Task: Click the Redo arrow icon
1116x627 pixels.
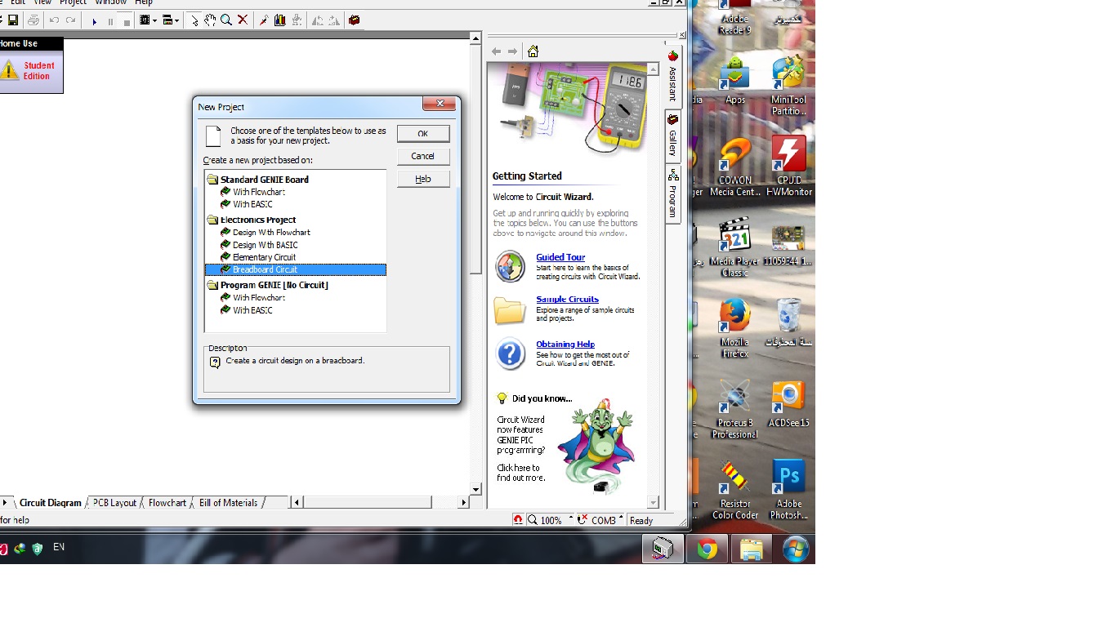Action: coord(71,20)
